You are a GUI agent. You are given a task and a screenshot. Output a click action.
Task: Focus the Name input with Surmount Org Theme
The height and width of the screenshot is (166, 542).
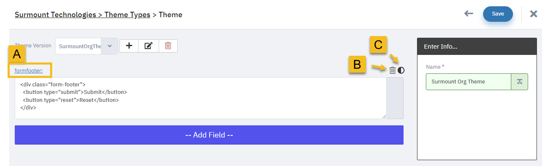[468, 82]
